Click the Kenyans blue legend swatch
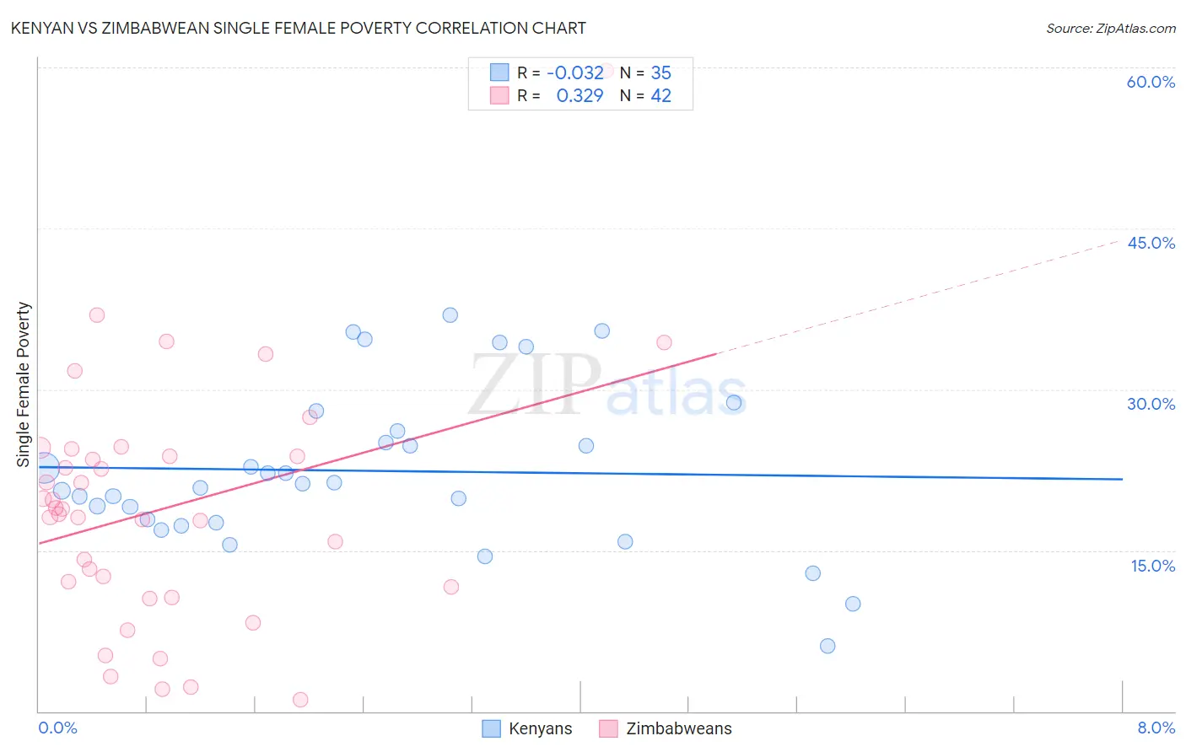The image size is (1186, 752). (x=492, y=728)
